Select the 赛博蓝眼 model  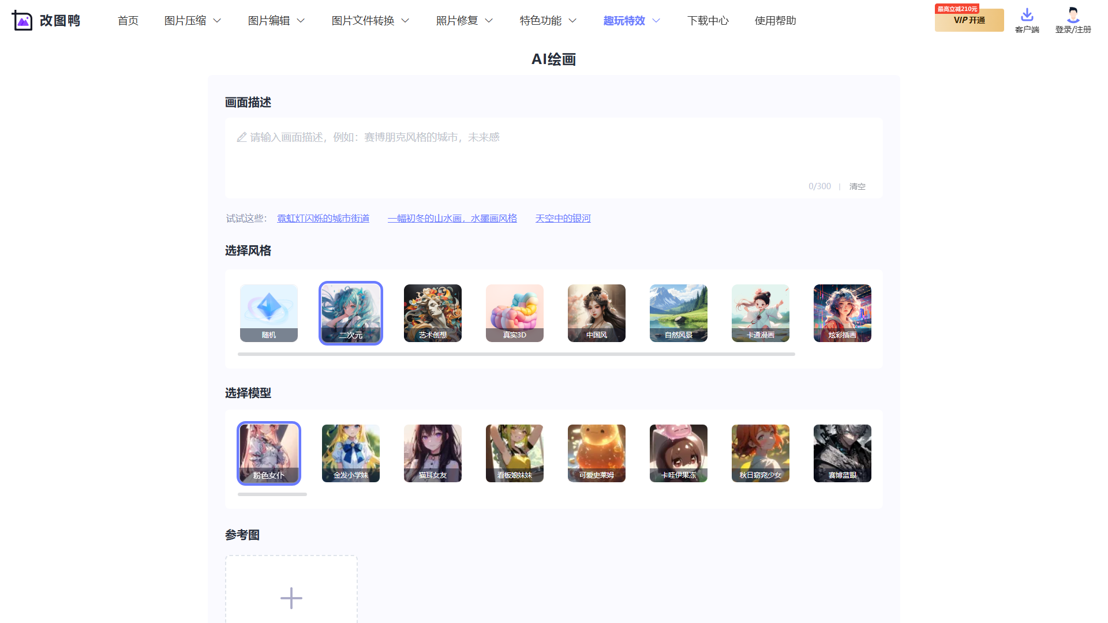point(843,453)
